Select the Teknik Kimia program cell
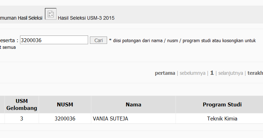The height and width of the screenshot is (138, 263). coord(222,119)
